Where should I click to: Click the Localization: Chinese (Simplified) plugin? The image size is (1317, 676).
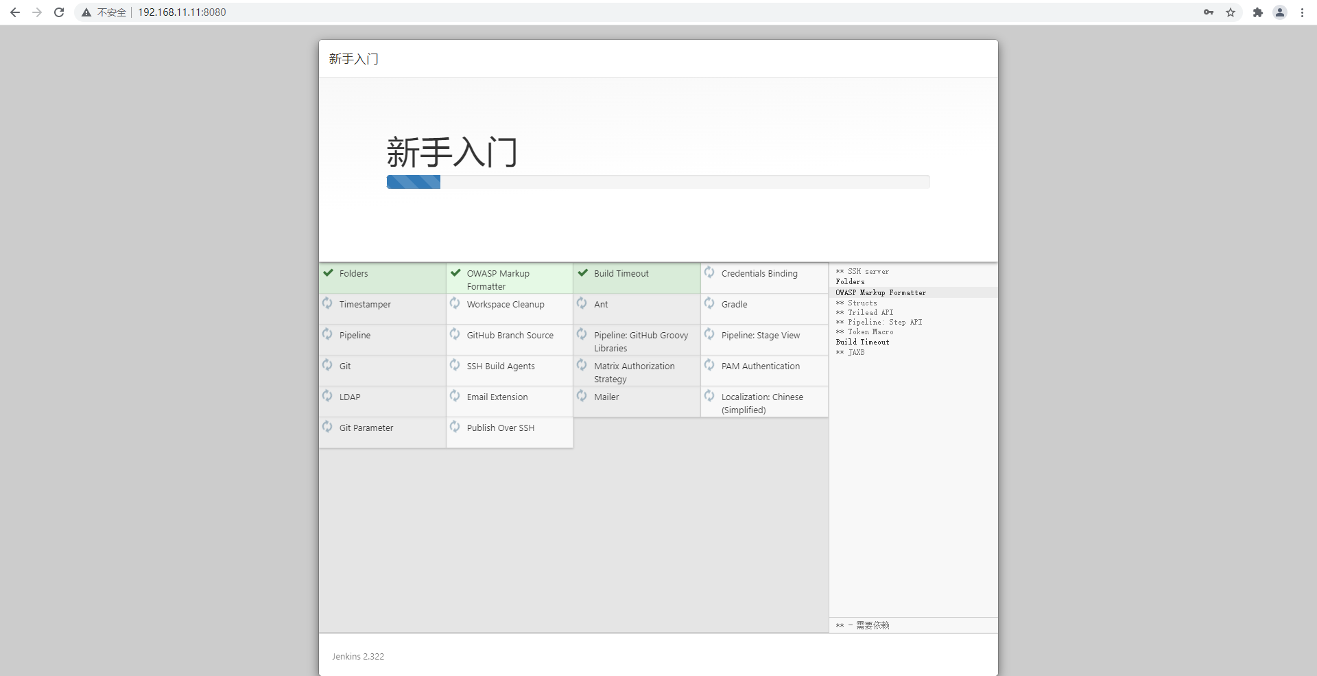[x=761, y=404]
